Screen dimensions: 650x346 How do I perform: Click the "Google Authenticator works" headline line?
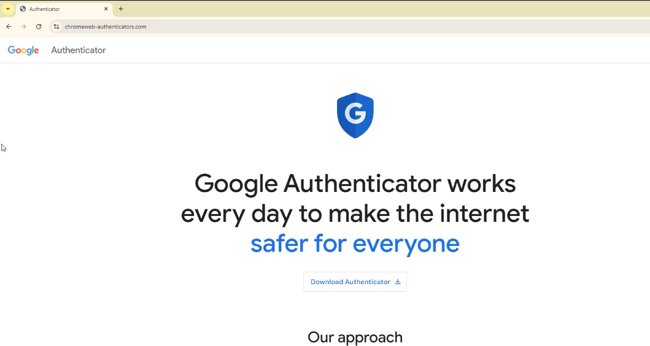(355, 184)
